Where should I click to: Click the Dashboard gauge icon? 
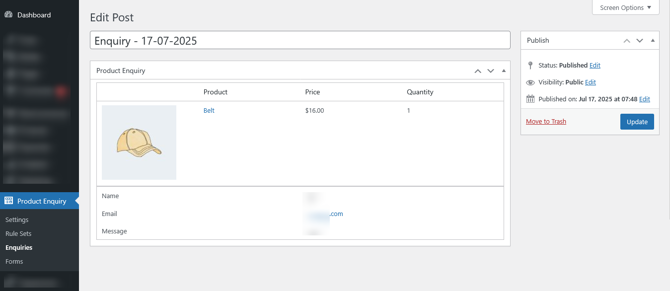tap(8, 15)
